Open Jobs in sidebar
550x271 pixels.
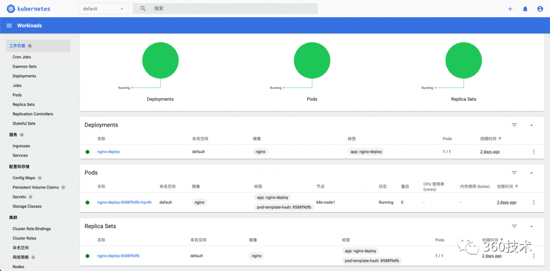(x=17, y=85)
